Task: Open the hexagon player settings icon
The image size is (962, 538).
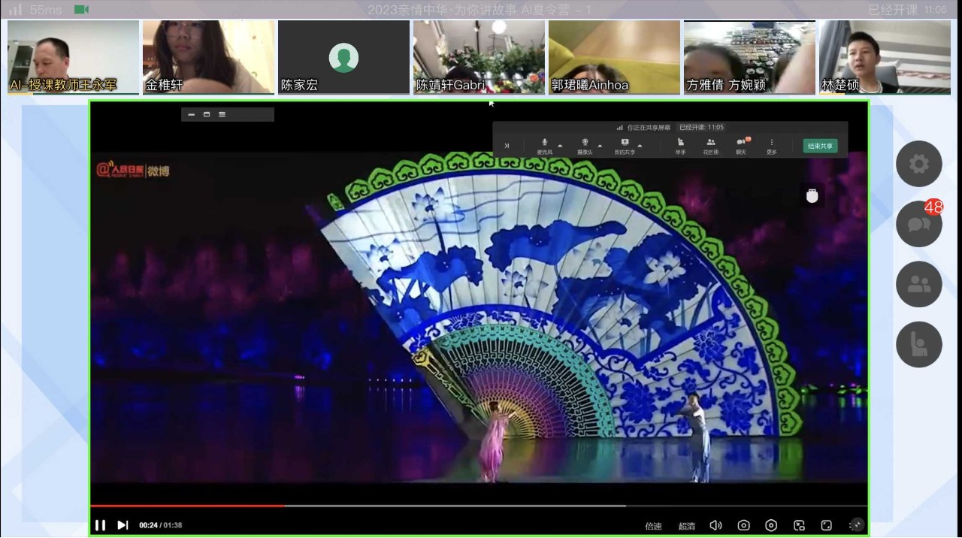Action: click(x=771, y=526)
